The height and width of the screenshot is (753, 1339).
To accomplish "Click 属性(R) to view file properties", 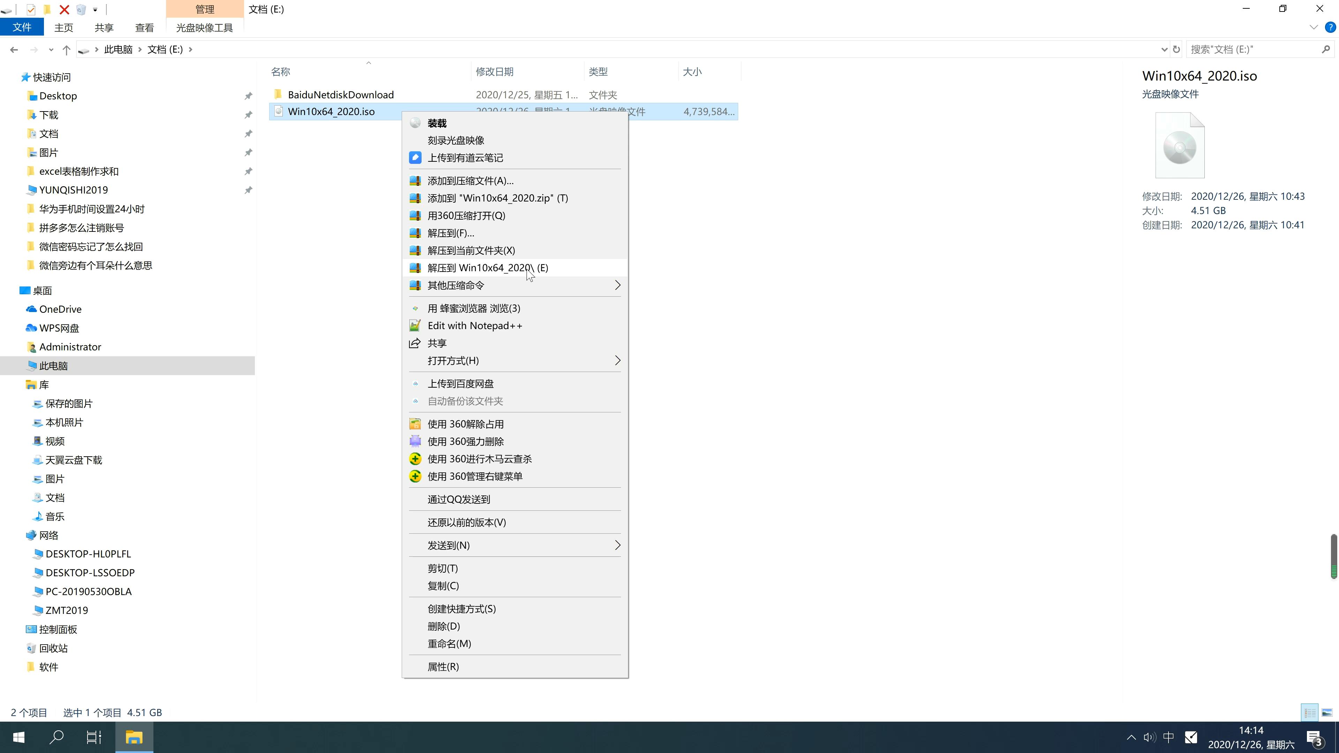I will (x=443, y=665).
